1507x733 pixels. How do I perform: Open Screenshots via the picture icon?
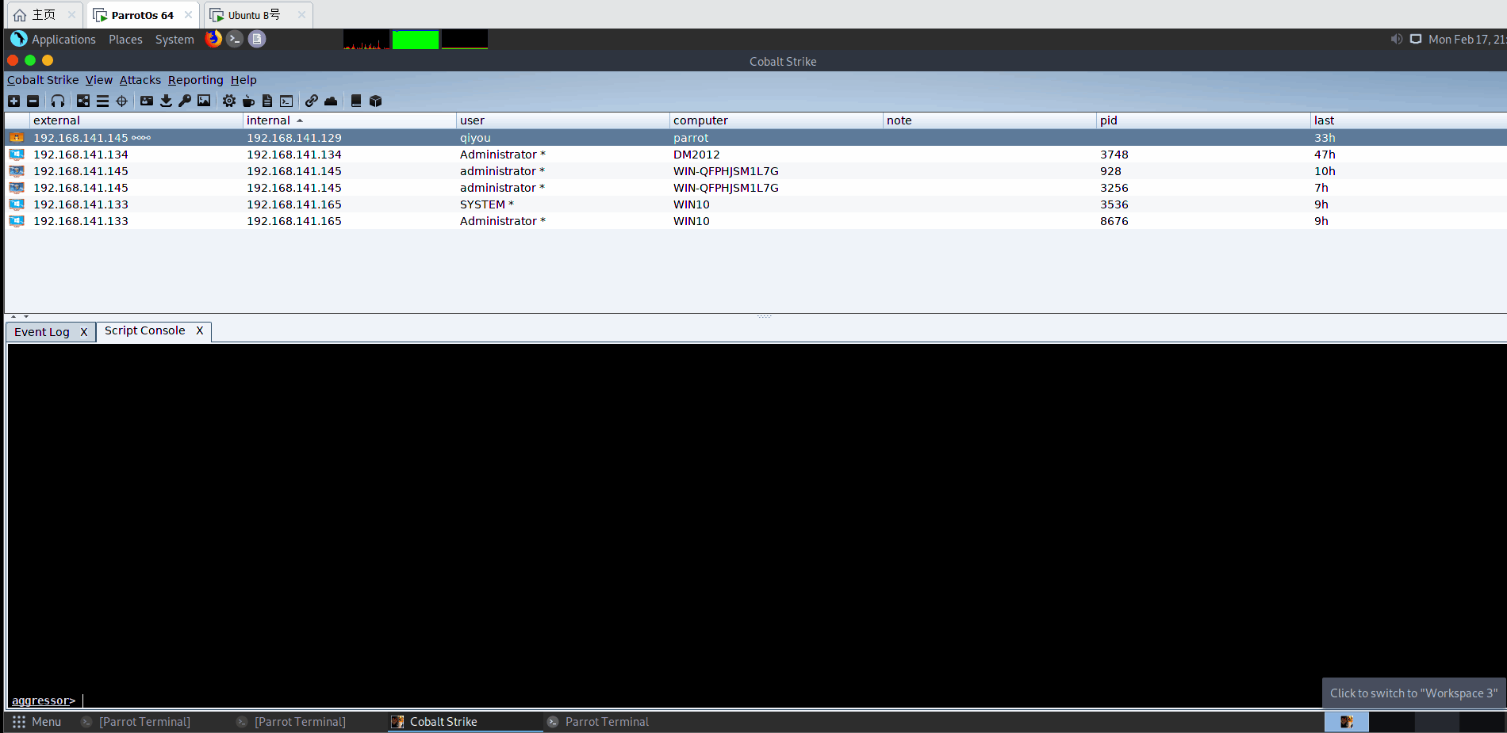204,101
